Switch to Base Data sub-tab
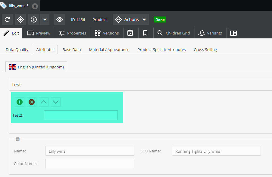This screenshot has width=272, height=177. [72, 49]
